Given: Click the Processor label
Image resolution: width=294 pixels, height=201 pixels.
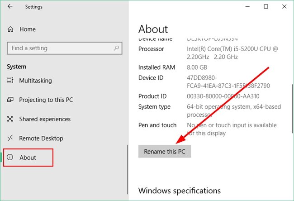Looking at the screenshot, I should (151, 49).
